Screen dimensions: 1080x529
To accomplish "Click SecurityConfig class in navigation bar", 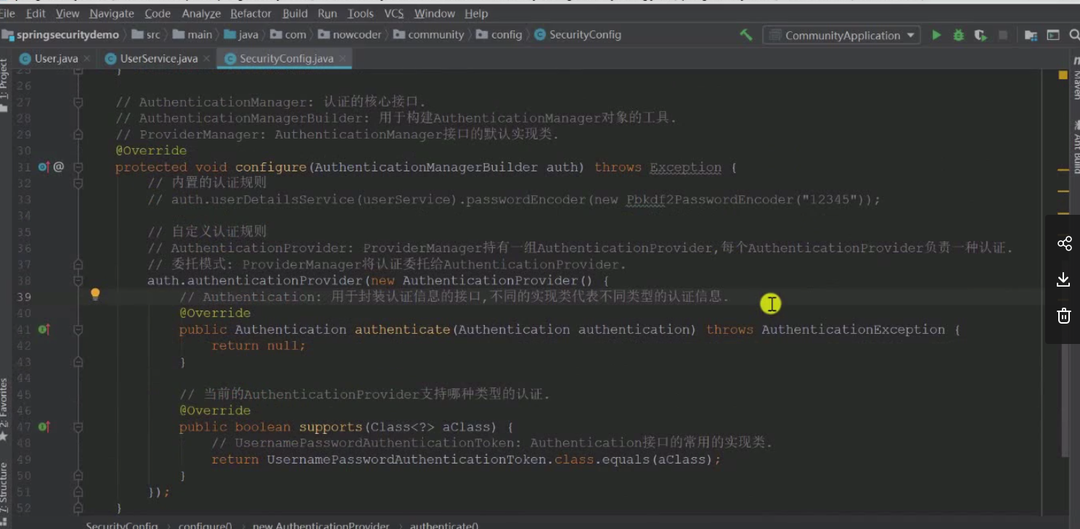I will (x=578, y=35).
